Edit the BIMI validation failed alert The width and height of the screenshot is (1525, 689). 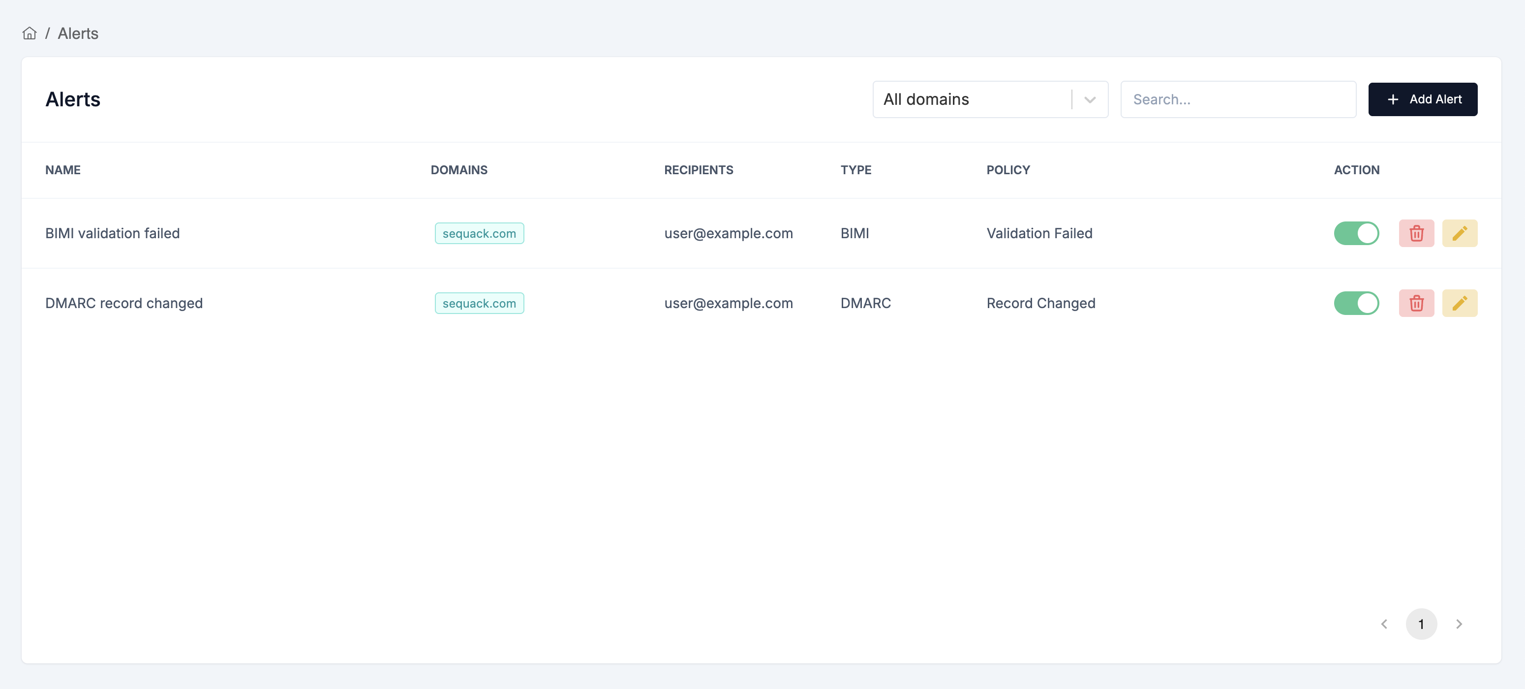[1459, 233]
